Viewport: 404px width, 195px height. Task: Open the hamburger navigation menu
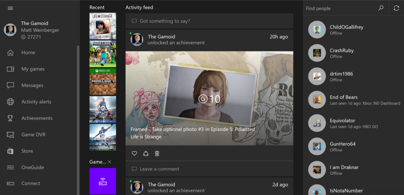pyautogui.click(x=10, y=8)
